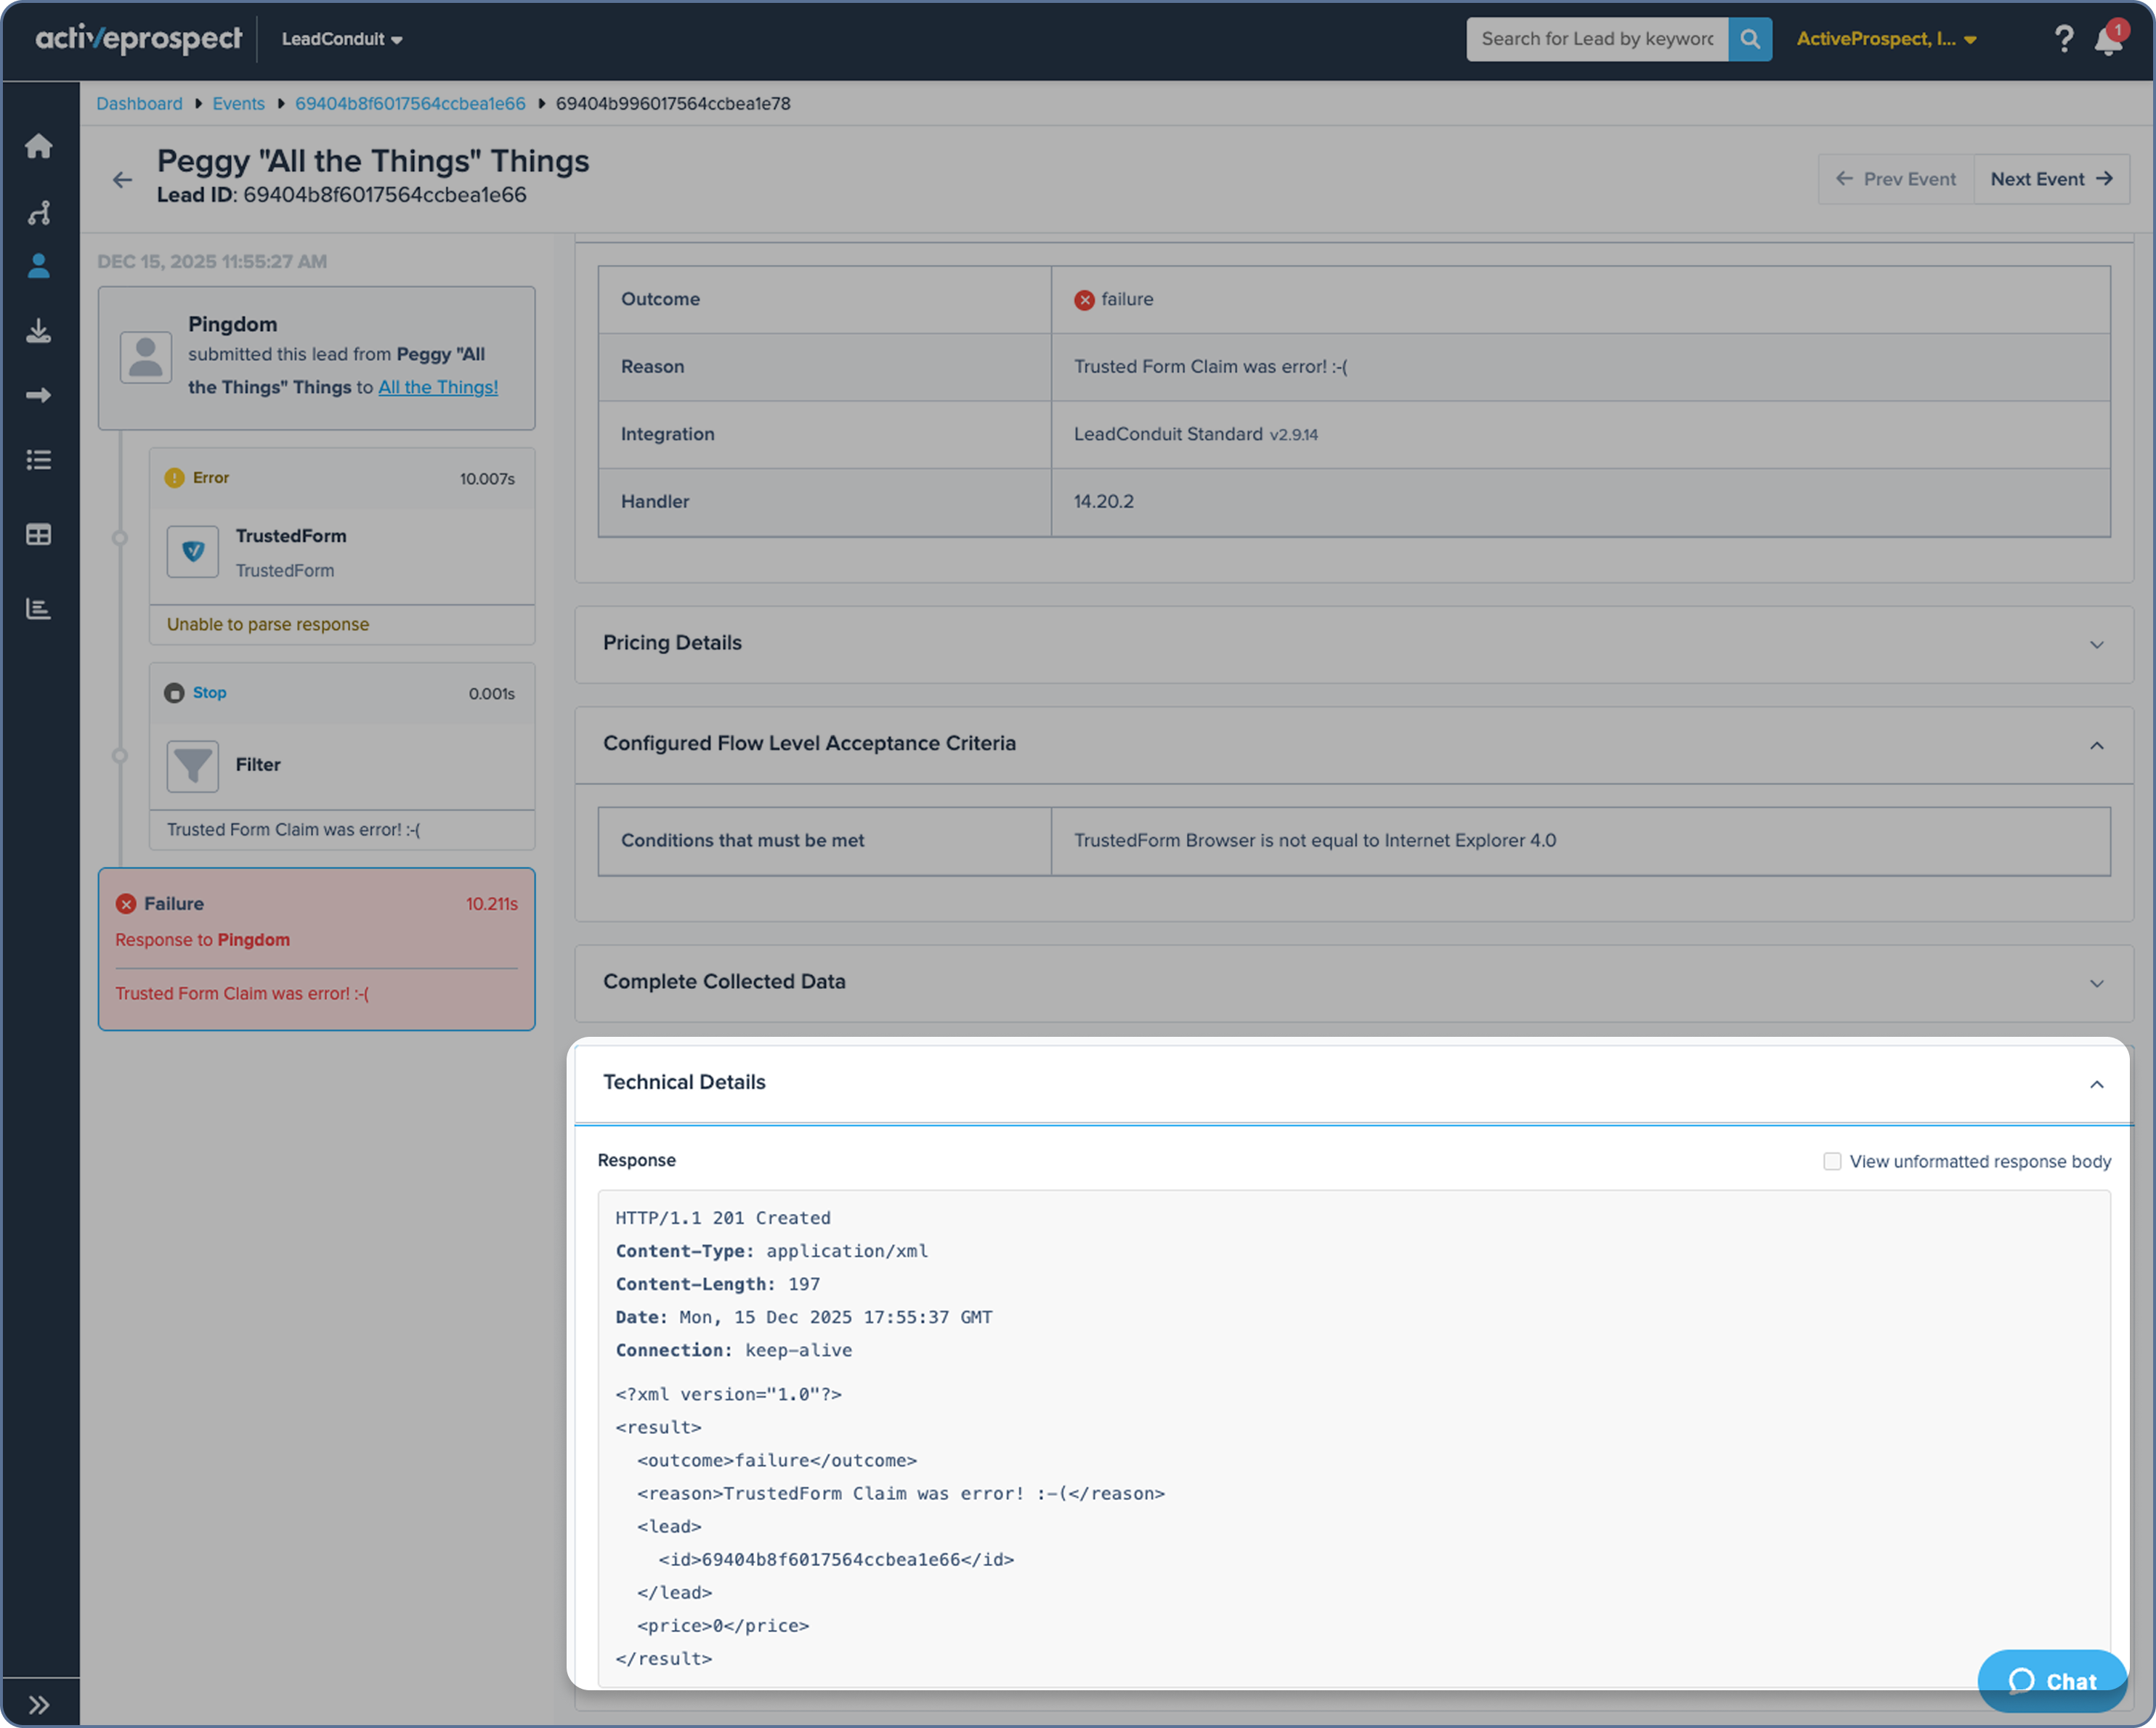Click the 'Unable to parse response' message
Screen dimensions: 2156x1728
tap(268, 624)
